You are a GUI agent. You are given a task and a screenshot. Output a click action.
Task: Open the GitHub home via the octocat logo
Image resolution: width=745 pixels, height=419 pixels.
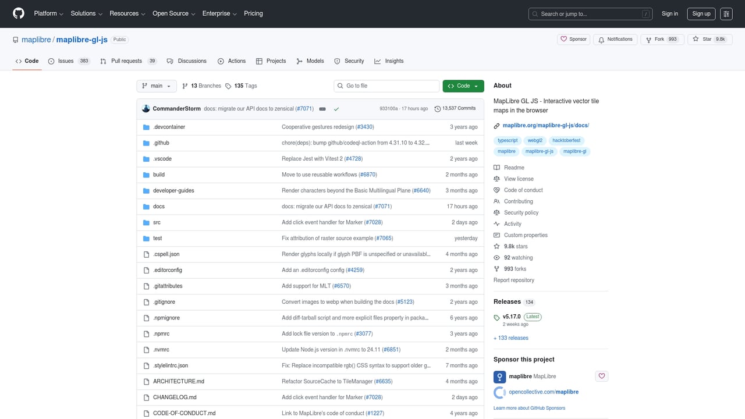tap(18, 13)
